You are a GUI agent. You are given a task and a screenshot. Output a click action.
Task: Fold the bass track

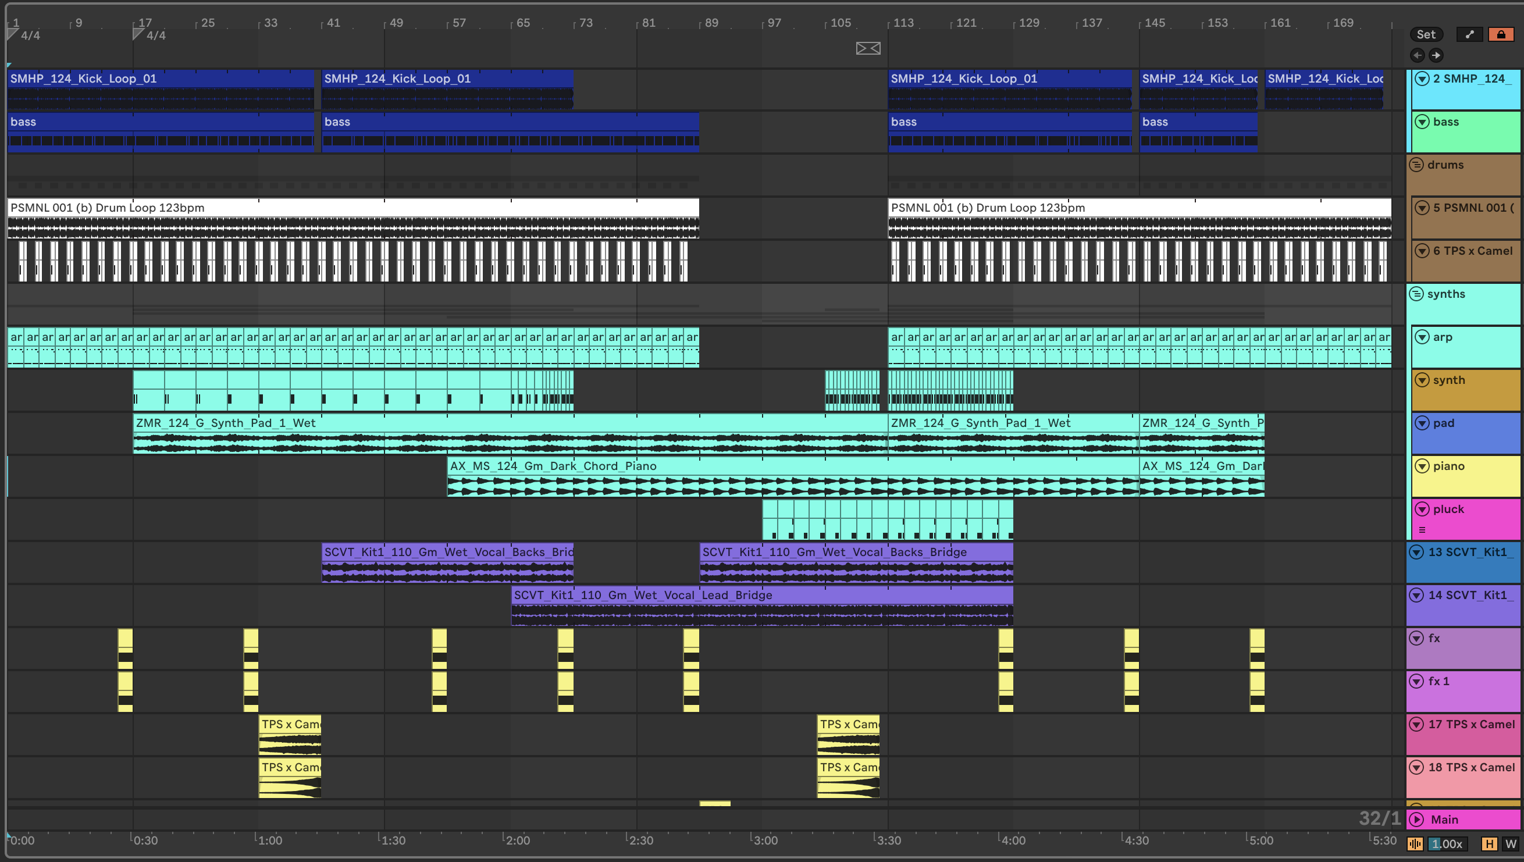[x=1422, y=122]
